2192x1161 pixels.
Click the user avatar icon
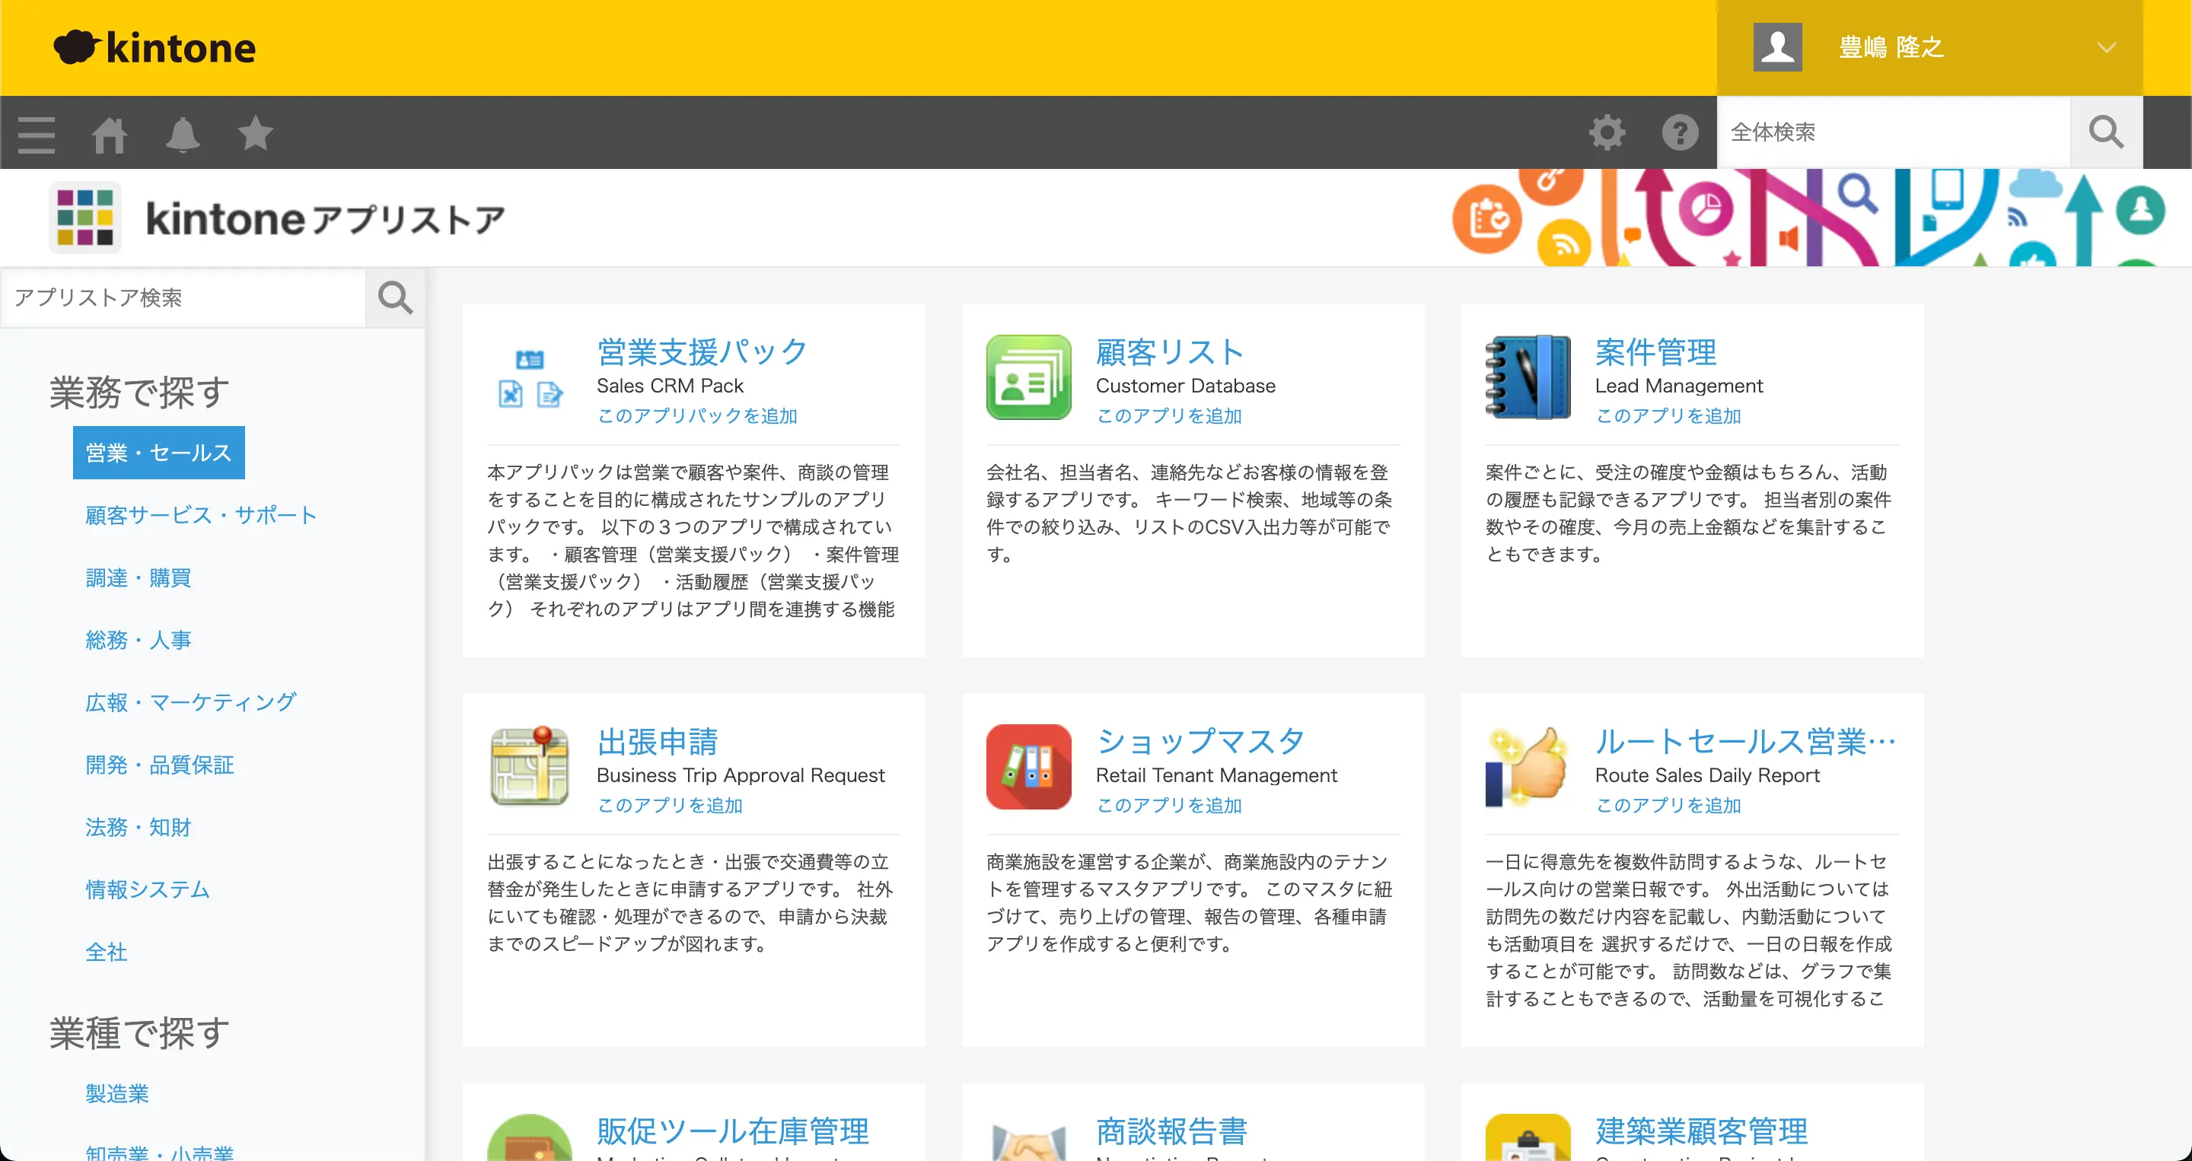(1778, 48)
